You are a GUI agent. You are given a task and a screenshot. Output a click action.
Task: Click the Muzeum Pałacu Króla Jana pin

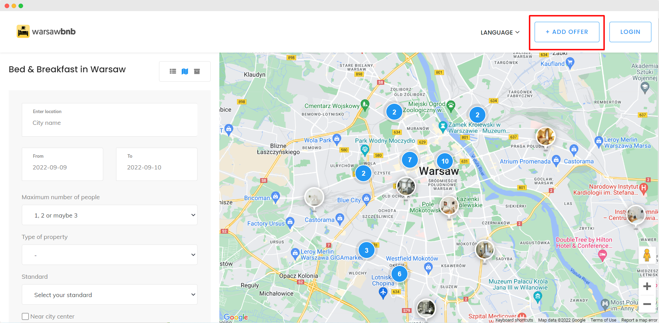coord(537,296)
